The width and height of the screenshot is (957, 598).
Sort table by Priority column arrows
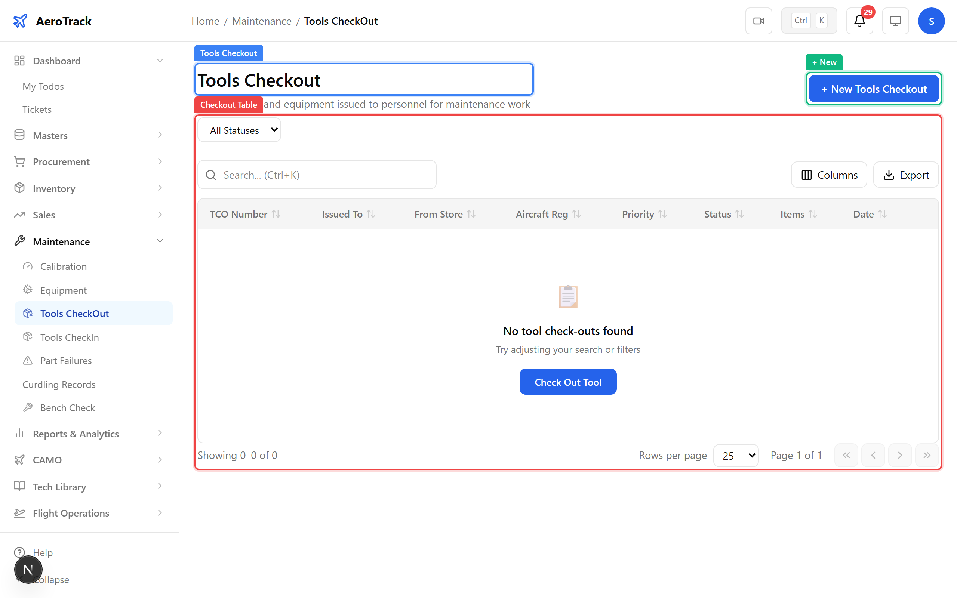click(662, 214)
